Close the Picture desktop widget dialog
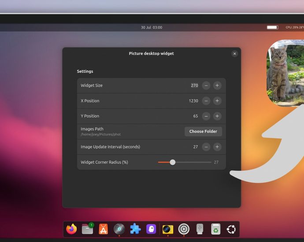304x242 pixels. [234, 54]
